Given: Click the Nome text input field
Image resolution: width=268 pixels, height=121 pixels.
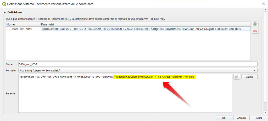Looking at the screenshot, I should click(x=138, y=64).
